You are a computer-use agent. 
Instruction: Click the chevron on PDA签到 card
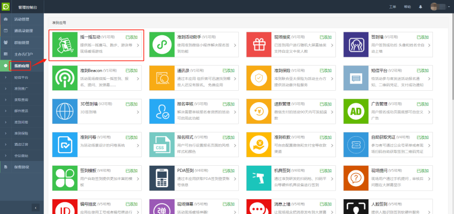point(235,178)
